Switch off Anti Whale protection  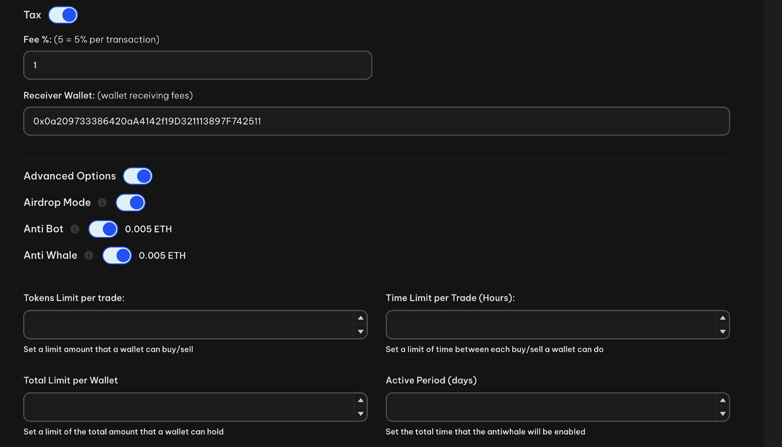coord(117,255)
